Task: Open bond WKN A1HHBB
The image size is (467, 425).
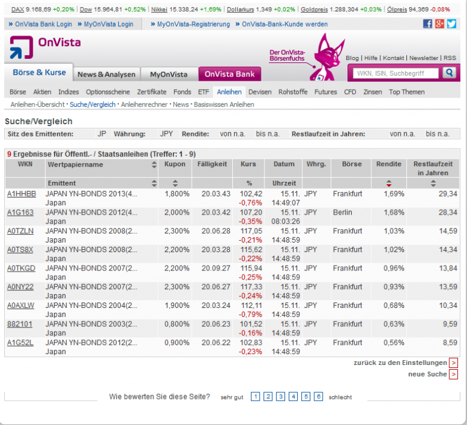Action: pos(21,194)
